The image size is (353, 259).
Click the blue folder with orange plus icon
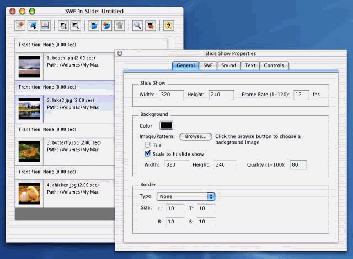(106, 26)
